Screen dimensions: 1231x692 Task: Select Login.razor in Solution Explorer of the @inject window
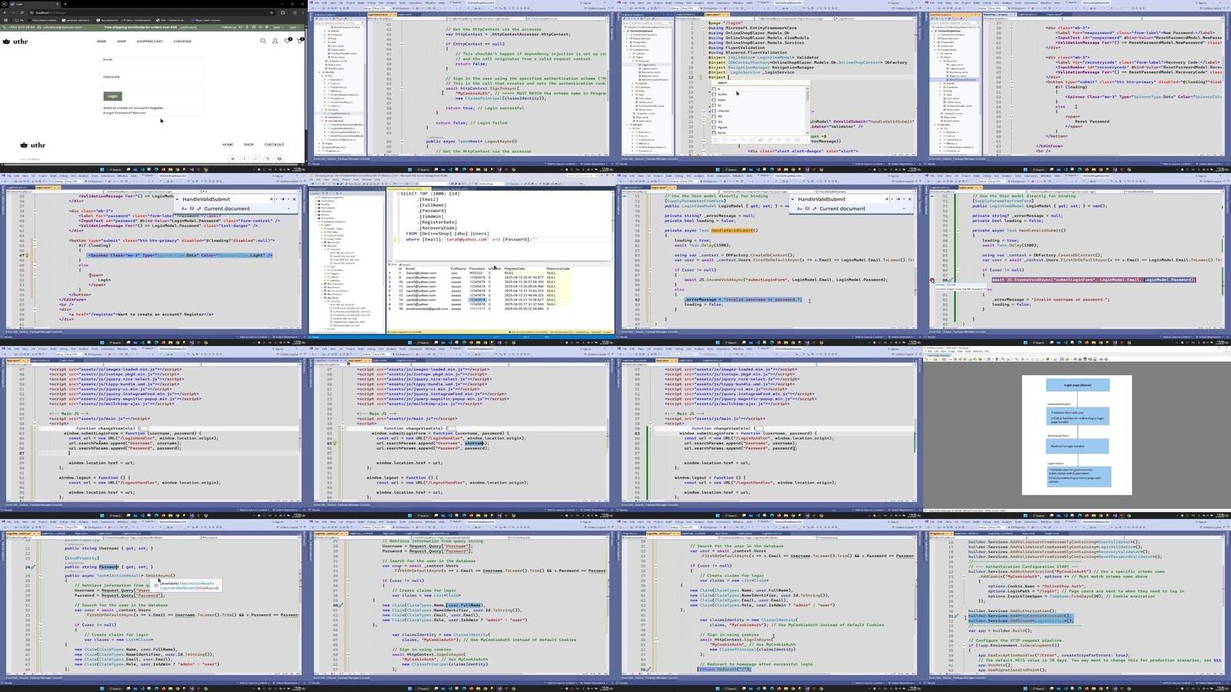649,65
